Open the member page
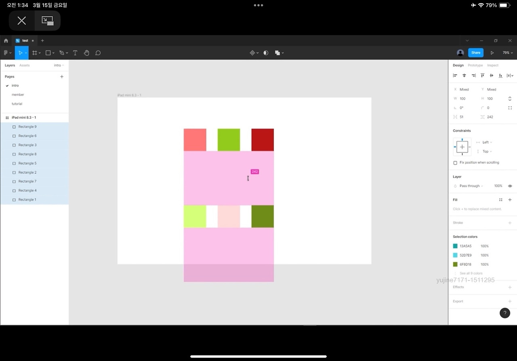Viewport: 517px width, 361px height. point(18,95)
